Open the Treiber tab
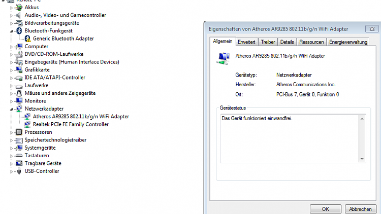The width and height of the screenshot is (381, 214). point(268,42)
